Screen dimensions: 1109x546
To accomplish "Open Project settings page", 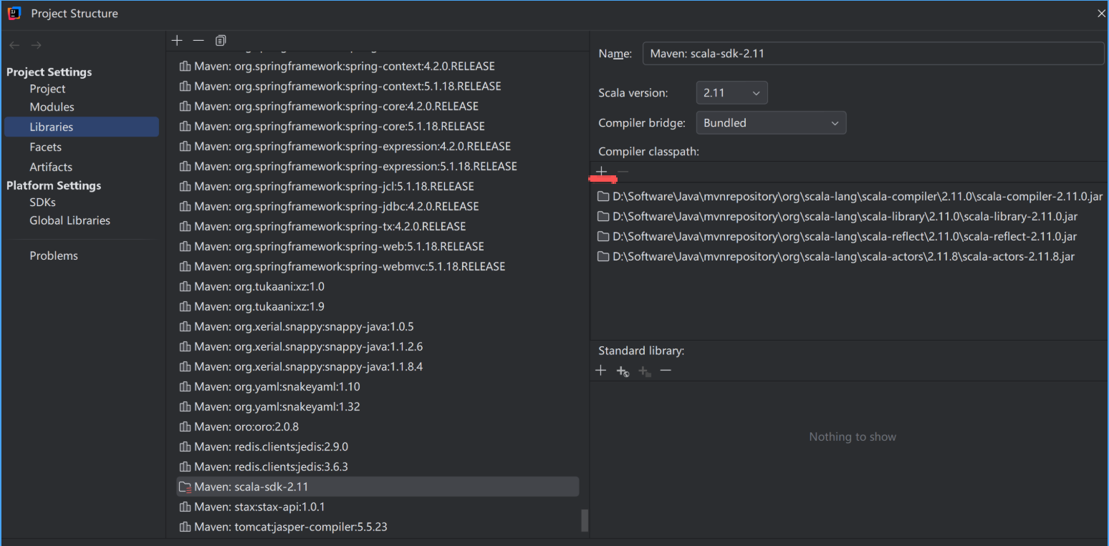I will click(x=47, y=89).
